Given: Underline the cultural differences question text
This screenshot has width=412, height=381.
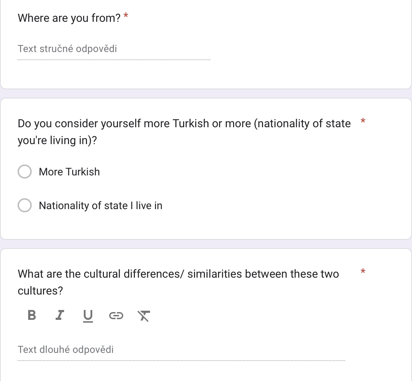Looking at the screenshot, I should pos(88,315).
